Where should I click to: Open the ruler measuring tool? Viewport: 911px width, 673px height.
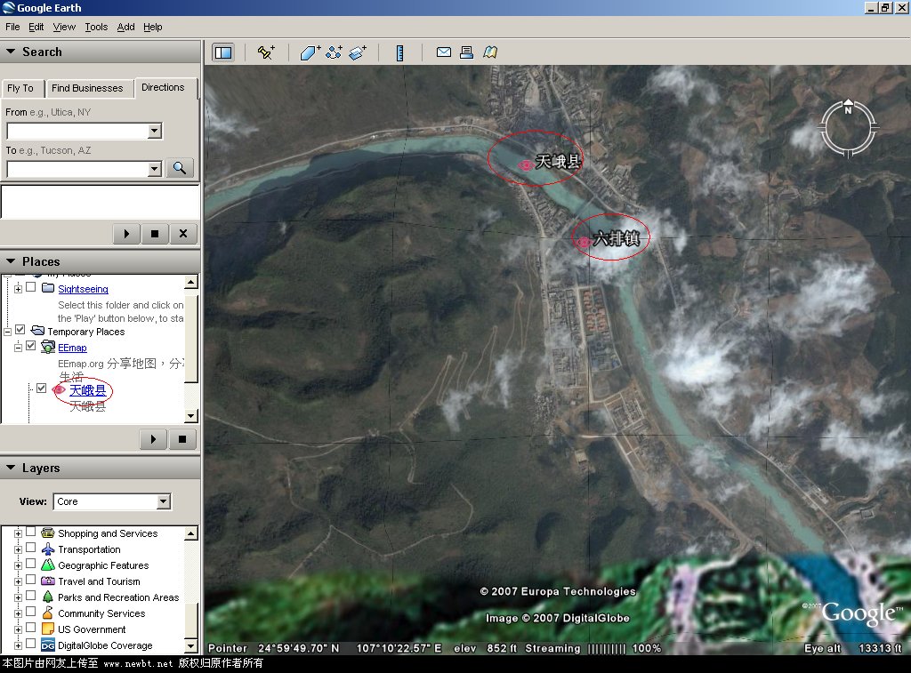(x=399, y=52)
